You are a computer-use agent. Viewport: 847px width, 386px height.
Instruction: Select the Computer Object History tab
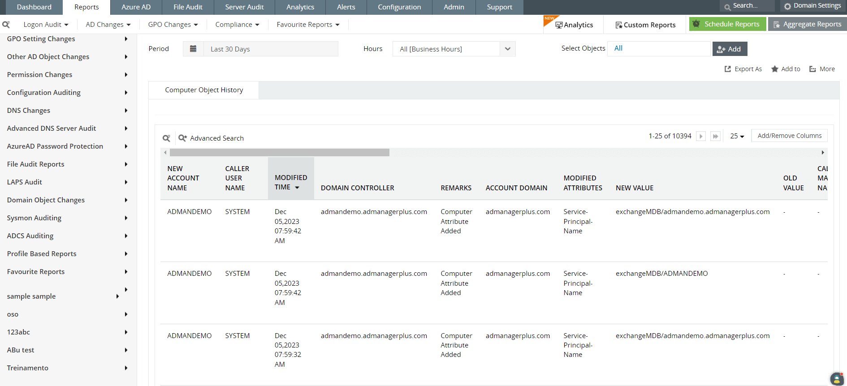[x=204, y=90]
